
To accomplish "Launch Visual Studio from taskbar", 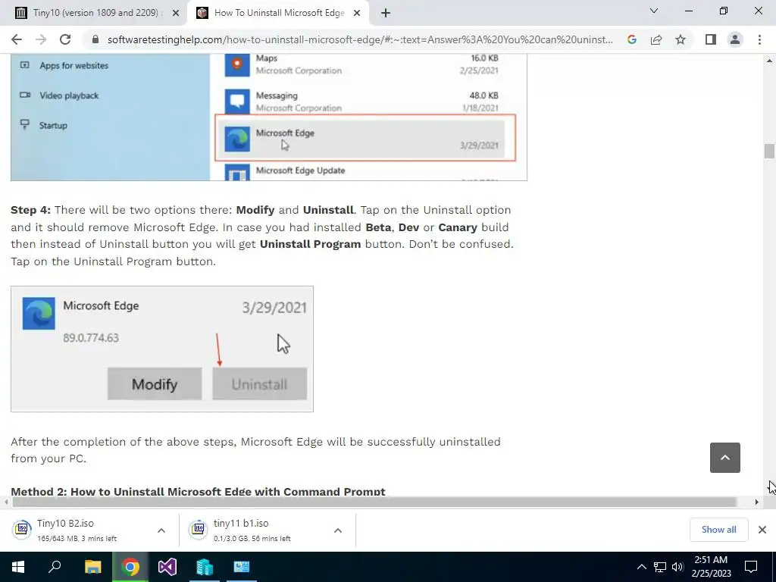I will tap(167, 567).
